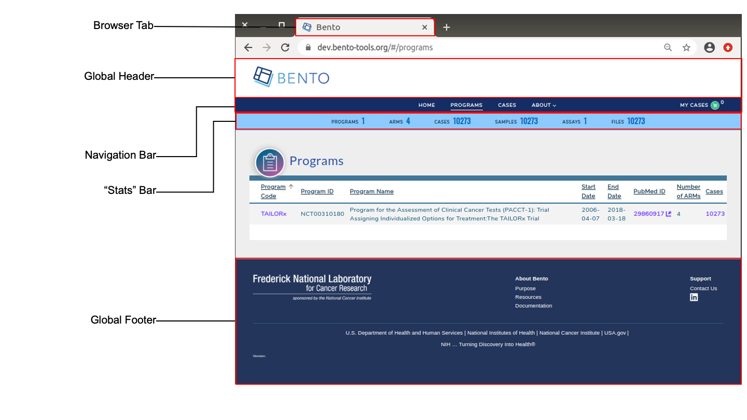Open the USA.gov footer link

tap(615, 333)
